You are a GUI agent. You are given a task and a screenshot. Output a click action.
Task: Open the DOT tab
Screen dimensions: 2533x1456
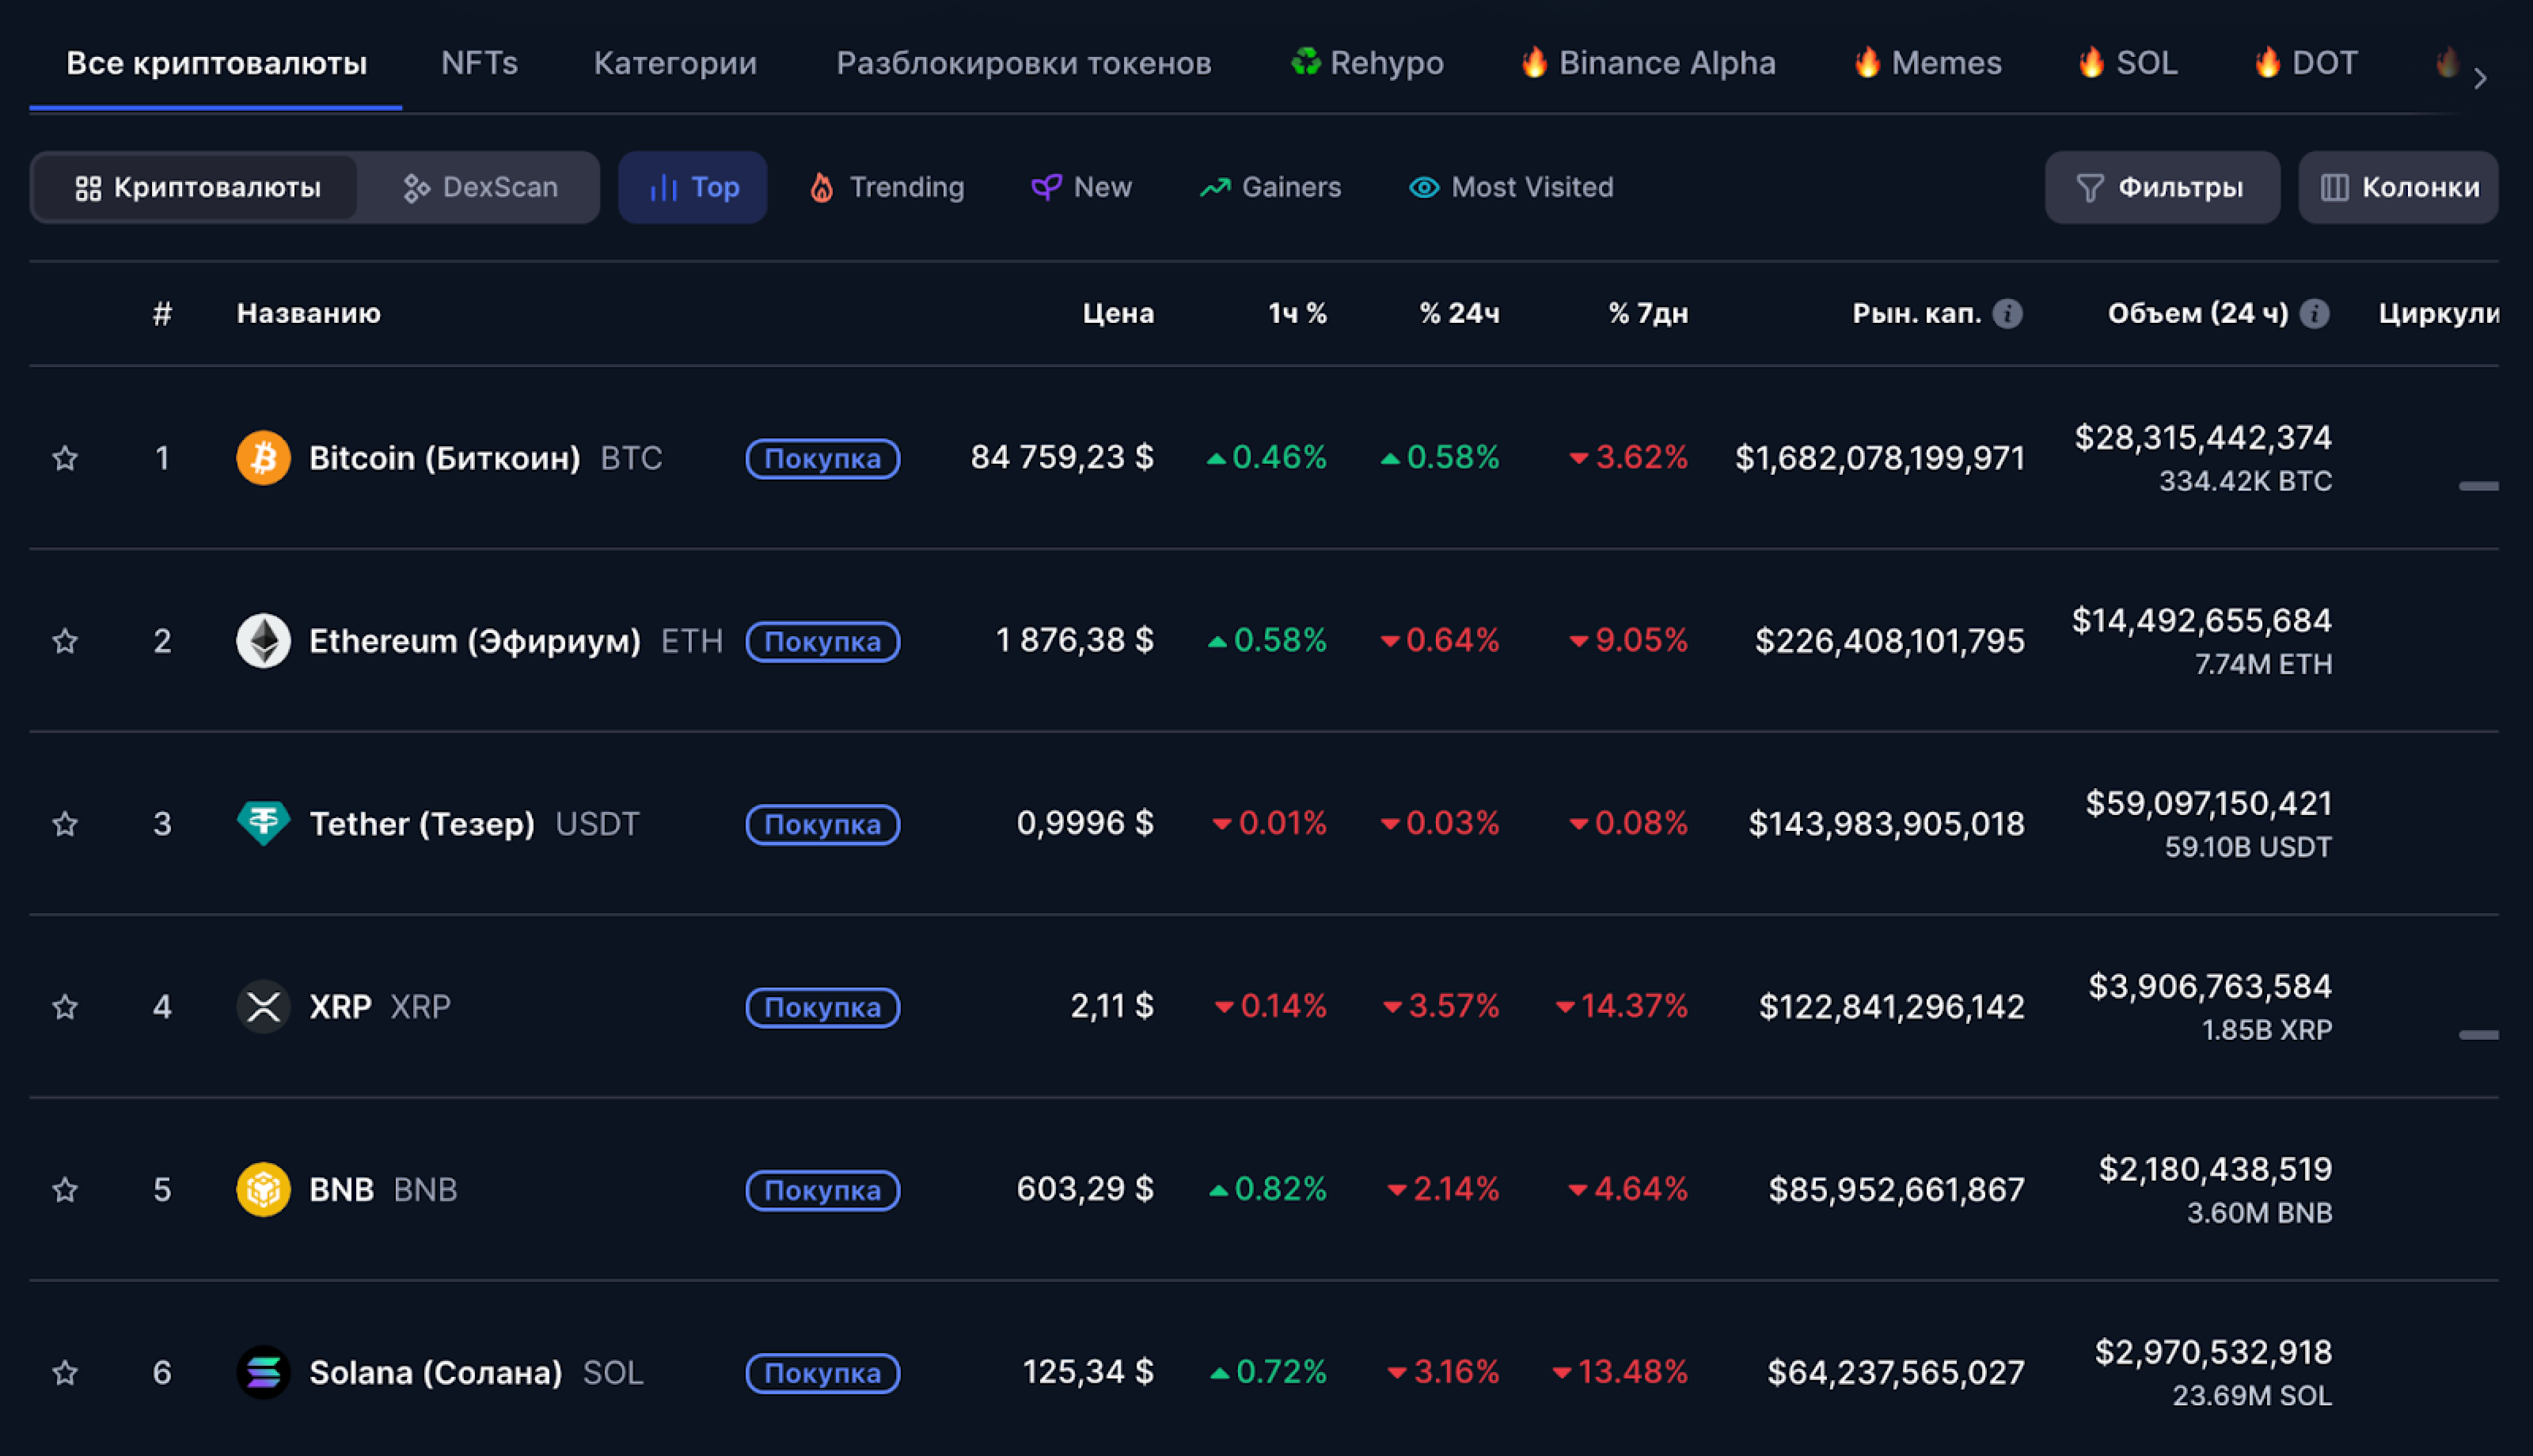(2305, 64)
